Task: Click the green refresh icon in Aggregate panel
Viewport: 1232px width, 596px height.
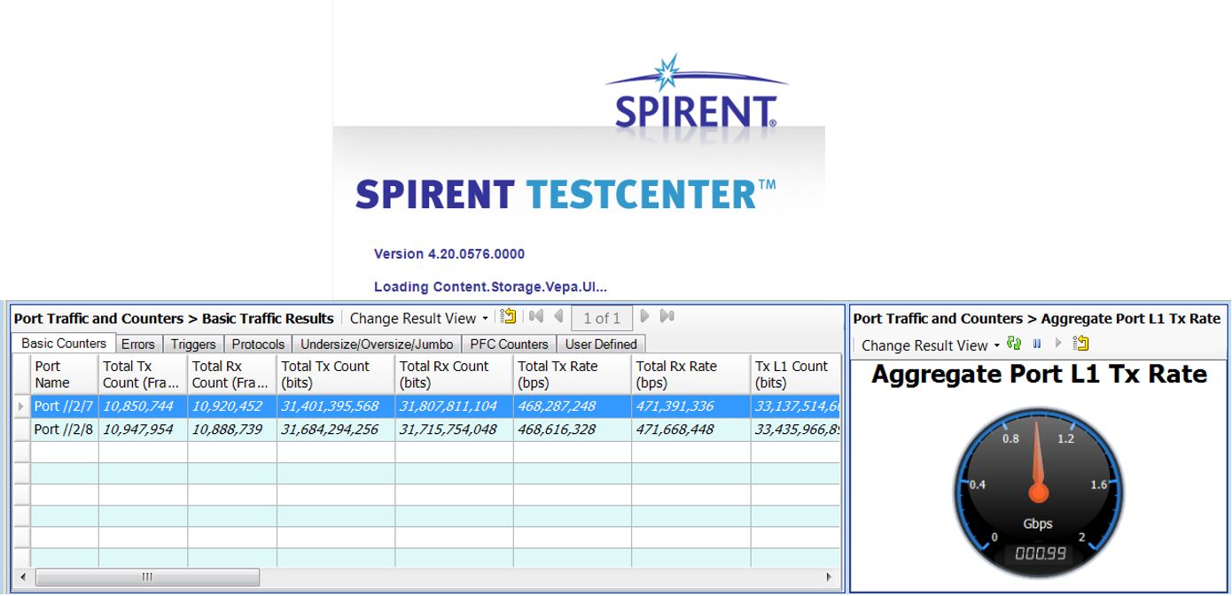Action: 1014,344
